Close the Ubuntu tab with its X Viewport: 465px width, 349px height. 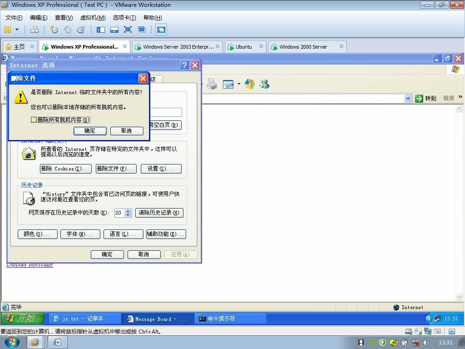(x=261, y=46)
